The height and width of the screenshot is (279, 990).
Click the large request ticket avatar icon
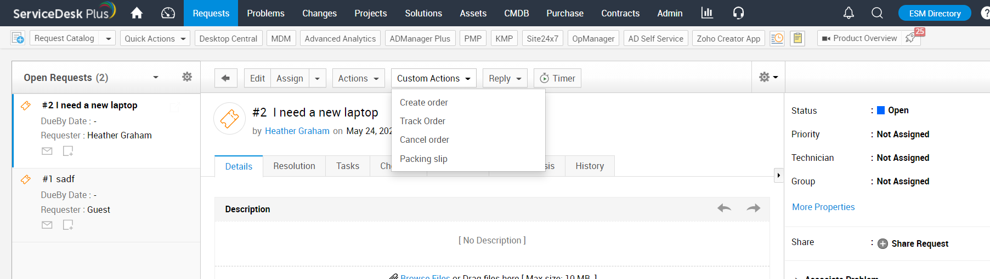click(229, 119)
